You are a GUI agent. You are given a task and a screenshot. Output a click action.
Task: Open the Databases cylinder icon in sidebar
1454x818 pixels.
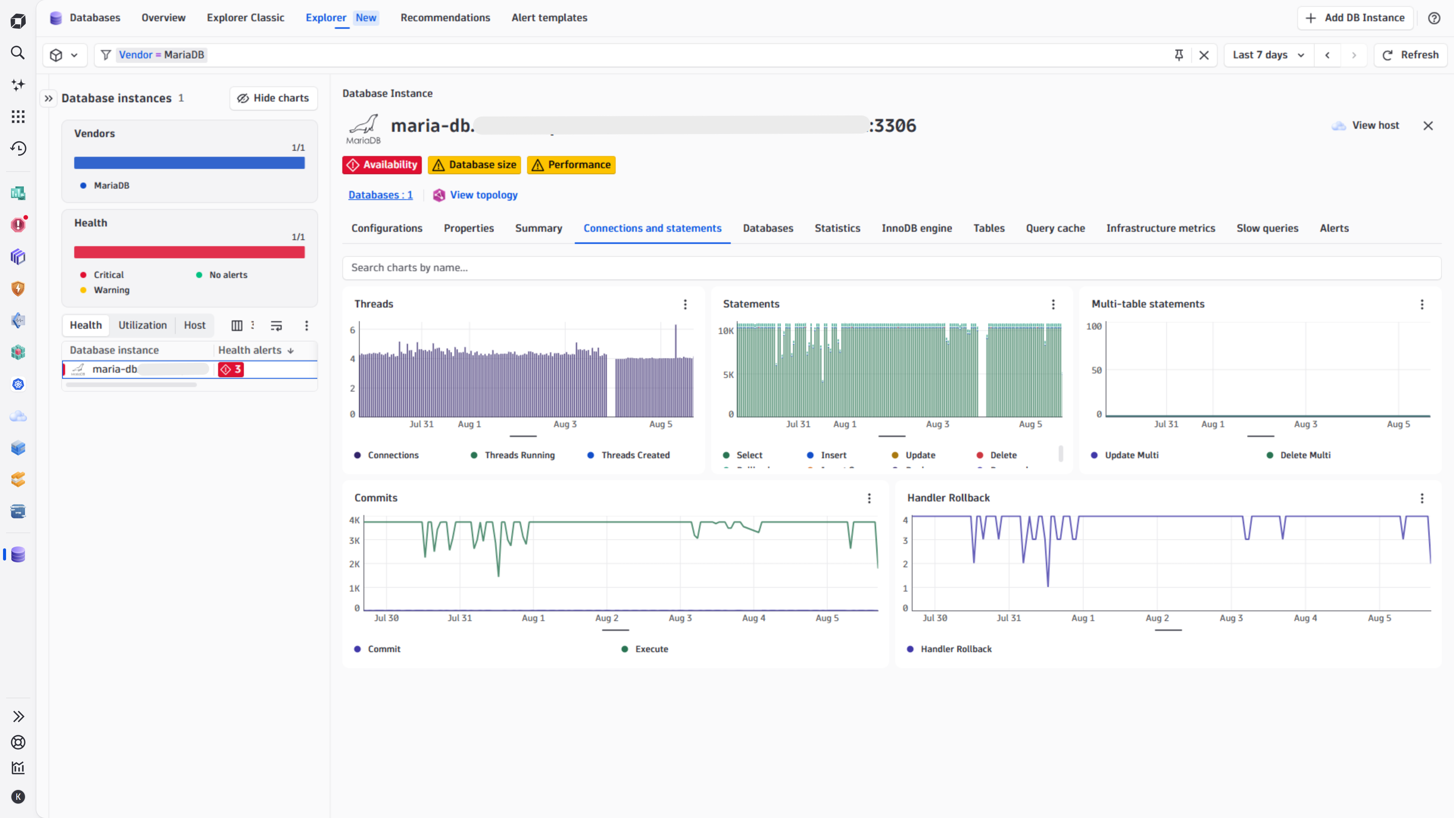(18, 554)
